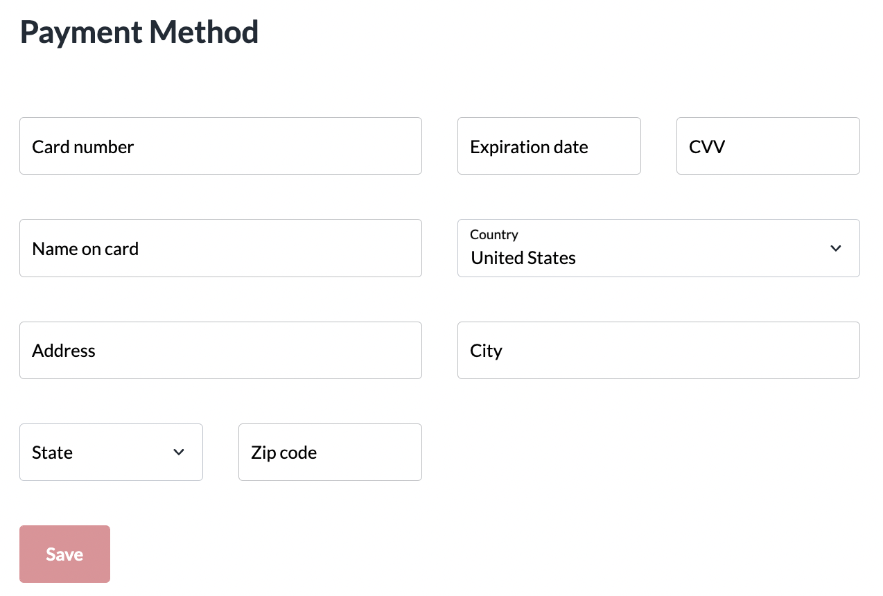Image resolution: width=883 pixels, height=596 pixels.
Task: Open the Country dropdown showing United States
Action: point(658,248)
